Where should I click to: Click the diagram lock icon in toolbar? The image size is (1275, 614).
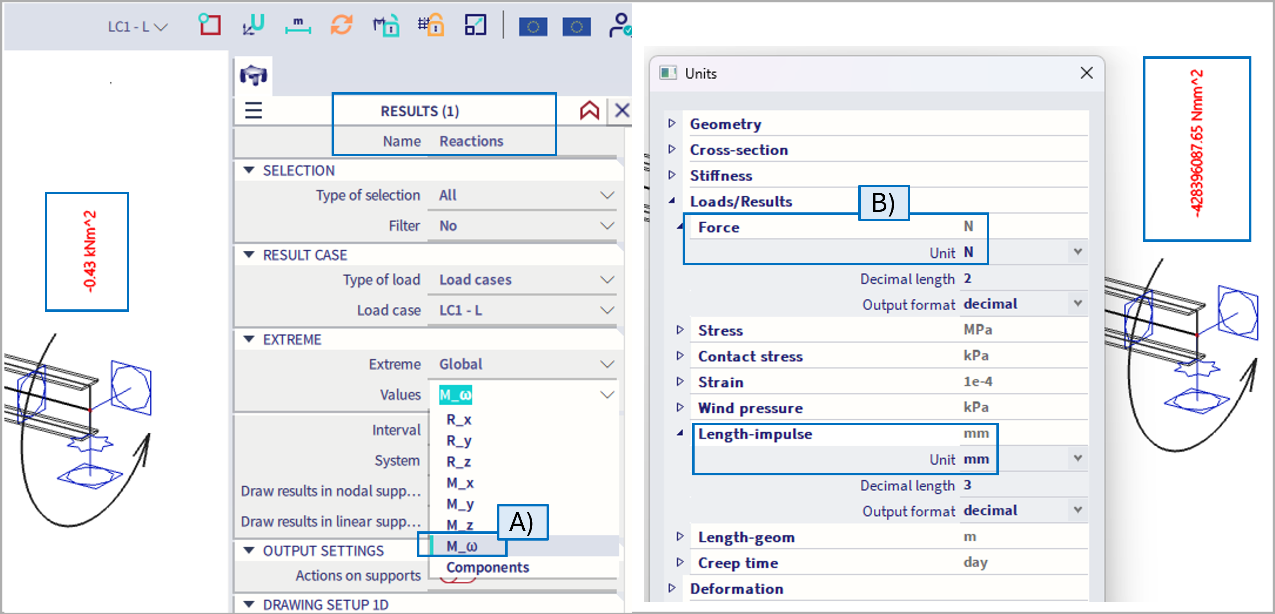coord(386,25)
